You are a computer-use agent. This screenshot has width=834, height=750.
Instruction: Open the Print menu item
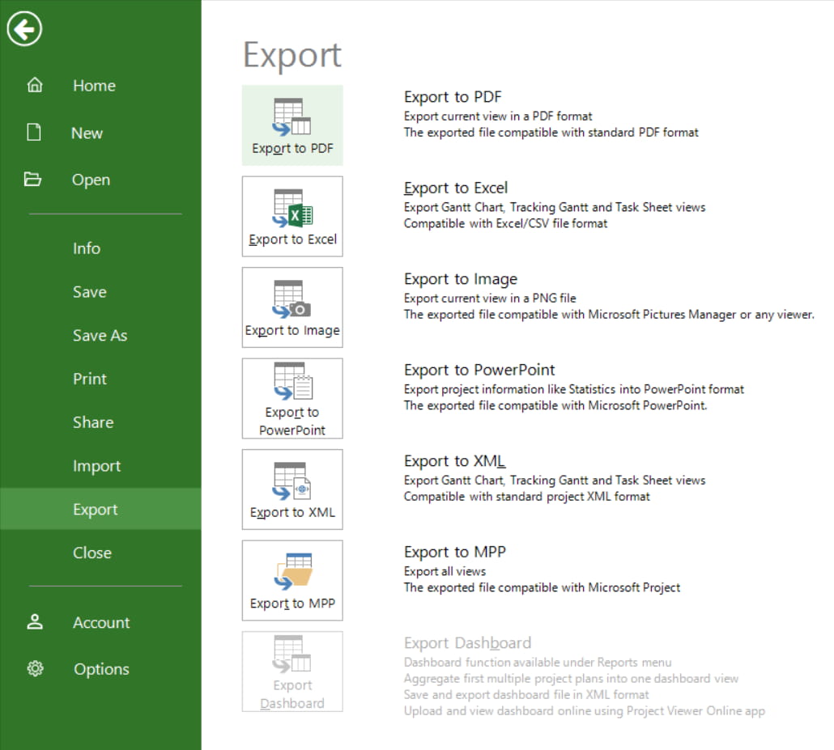89,379
